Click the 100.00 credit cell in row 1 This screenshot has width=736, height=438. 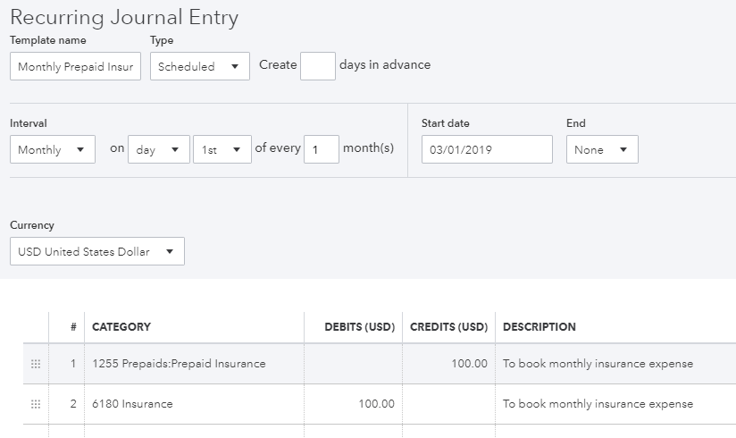[x=448, y=364]
